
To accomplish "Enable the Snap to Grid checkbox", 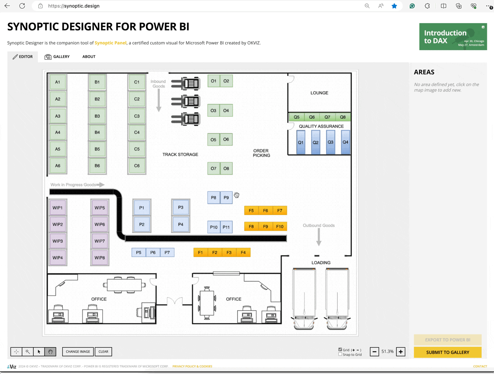I will pos(340,354).
